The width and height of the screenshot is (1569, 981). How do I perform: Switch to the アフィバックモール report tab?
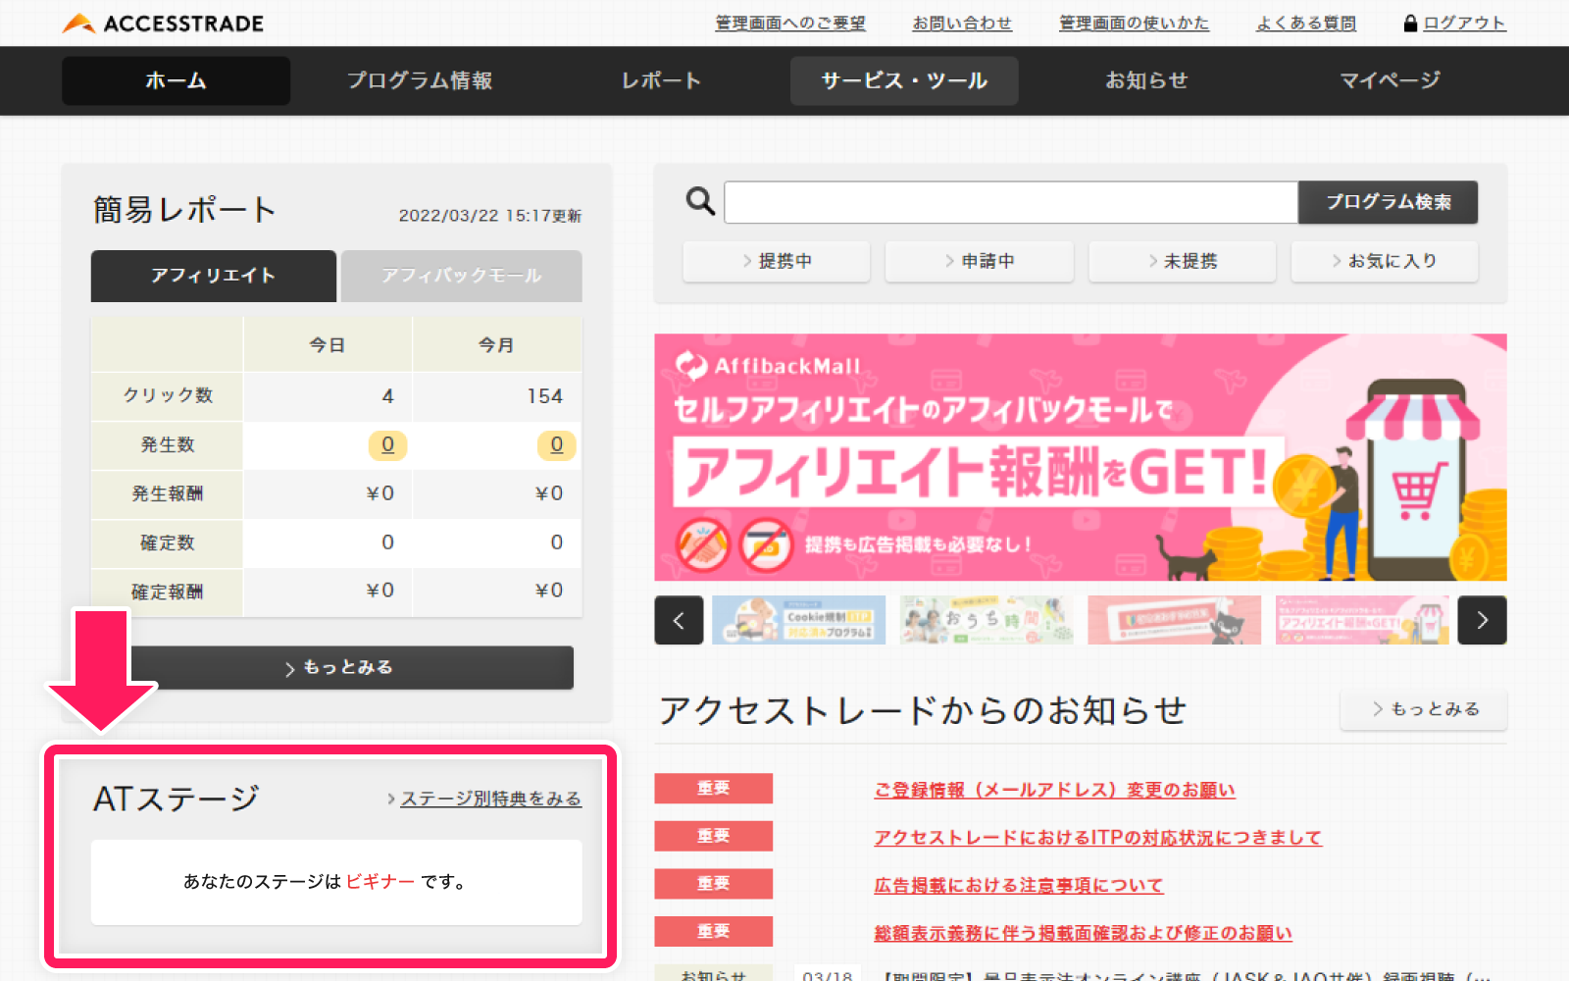pos(461,276)
